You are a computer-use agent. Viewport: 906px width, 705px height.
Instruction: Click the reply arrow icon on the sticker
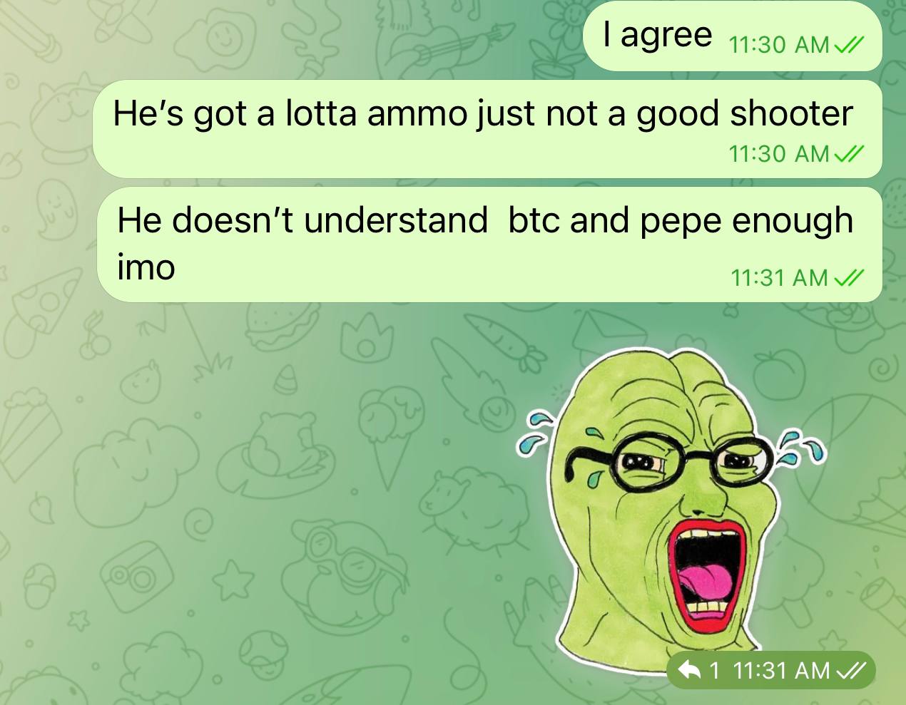click(689, 670)
